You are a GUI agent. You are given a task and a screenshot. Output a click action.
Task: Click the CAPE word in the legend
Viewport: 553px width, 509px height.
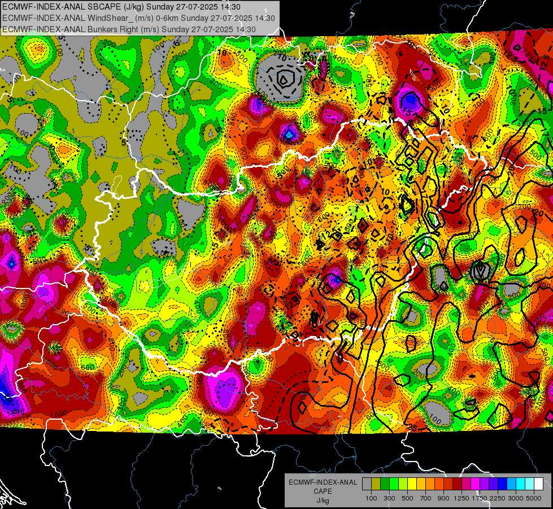[323, 491]
